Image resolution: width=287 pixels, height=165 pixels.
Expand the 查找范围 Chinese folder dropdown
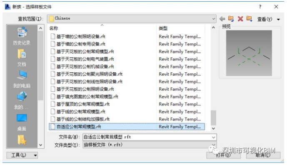[x=213, y=19]
